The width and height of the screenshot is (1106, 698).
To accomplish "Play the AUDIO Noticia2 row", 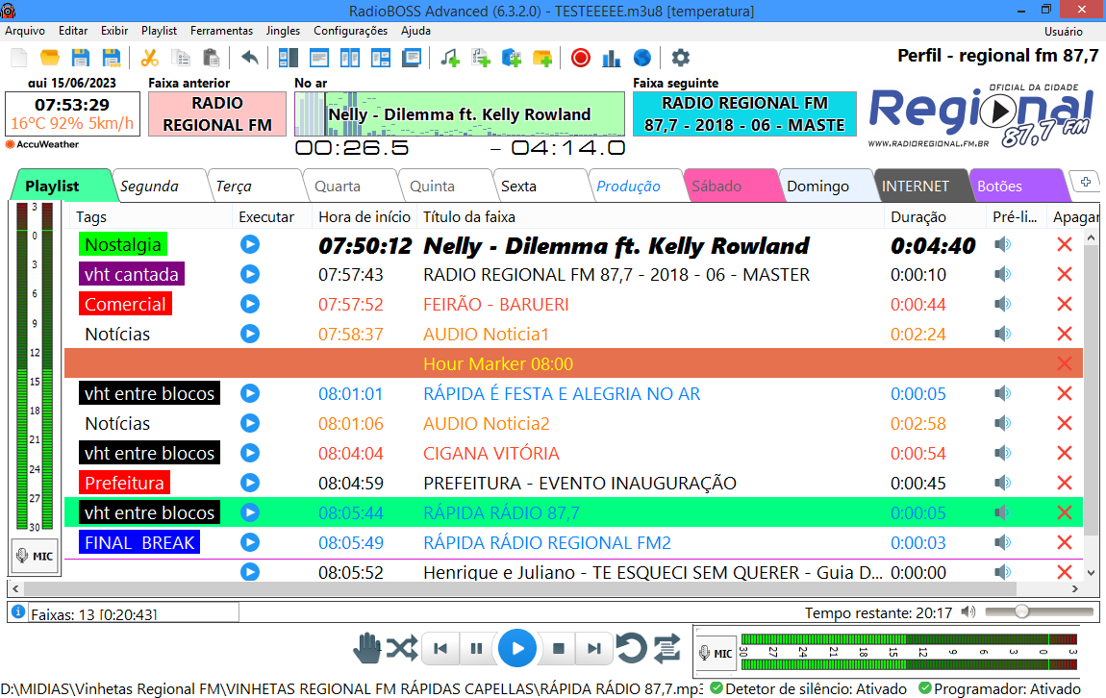I will point(250,423).
